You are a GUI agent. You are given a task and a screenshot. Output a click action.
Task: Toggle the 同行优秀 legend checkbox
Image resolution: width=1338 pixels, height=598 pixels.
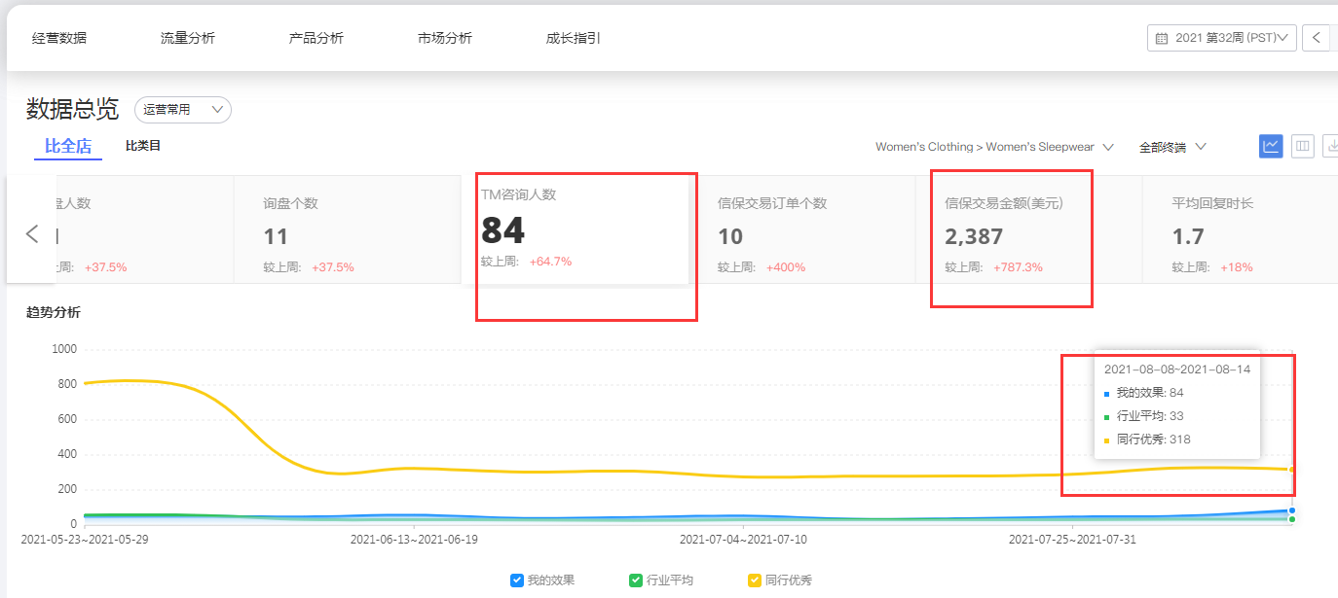754,580
